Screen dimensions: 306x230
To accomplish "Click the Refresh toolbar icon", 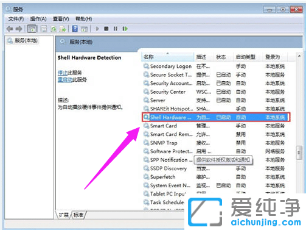I will (54, 29).
